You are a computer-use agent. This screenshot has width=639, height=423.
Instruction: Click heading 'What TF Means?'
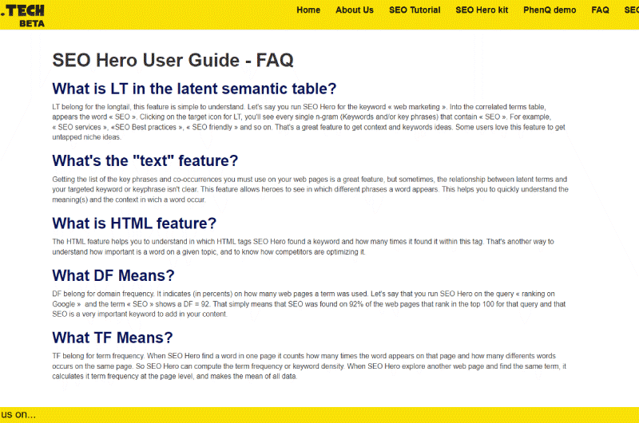[x=112, y=338]
